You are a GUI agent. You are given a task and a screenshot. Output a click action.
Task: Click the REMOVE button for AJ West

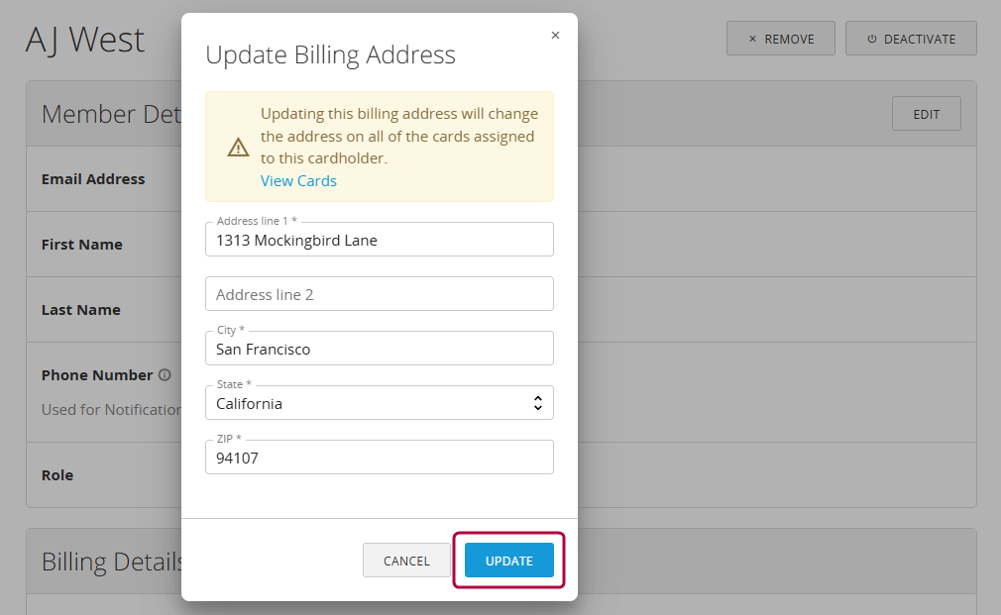[x=781, y=38]
